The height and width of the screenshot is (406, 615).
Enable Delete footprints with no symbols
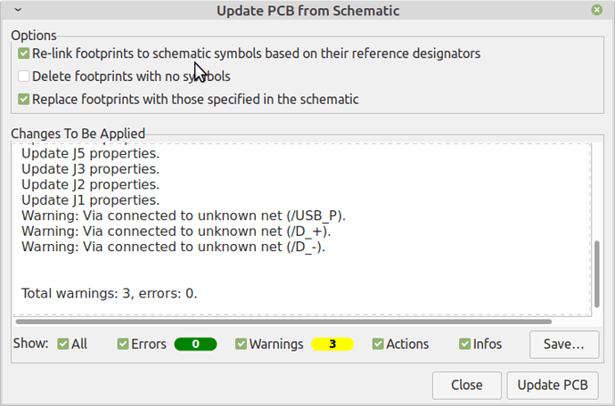[x=23, y=76]
